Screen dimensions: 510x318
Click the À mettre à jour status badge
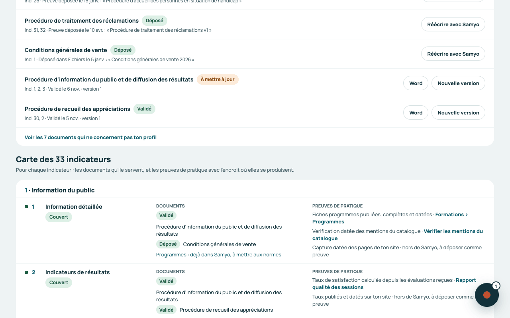(218, 79)
